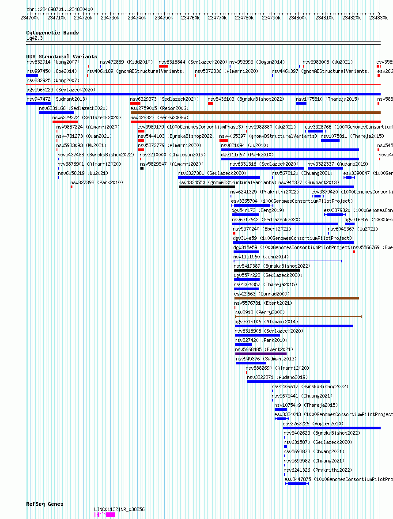Select the long blue dgv556n223 variant bar
Image resolution: width=393 pixels, height=519 pixels.
pos(204,95)
